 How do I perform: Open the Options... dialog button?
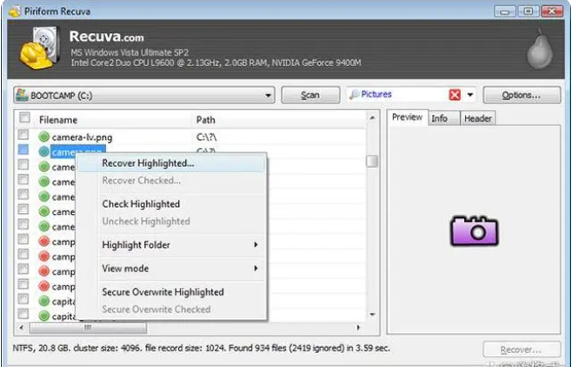[x=522, y=95]
